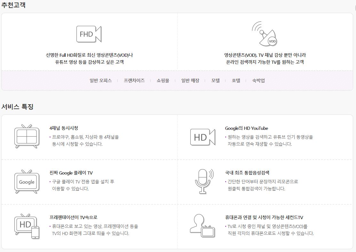Click the HD camera YouTube icon
This screenshot has height=252, width=356.
pos(203,137)
